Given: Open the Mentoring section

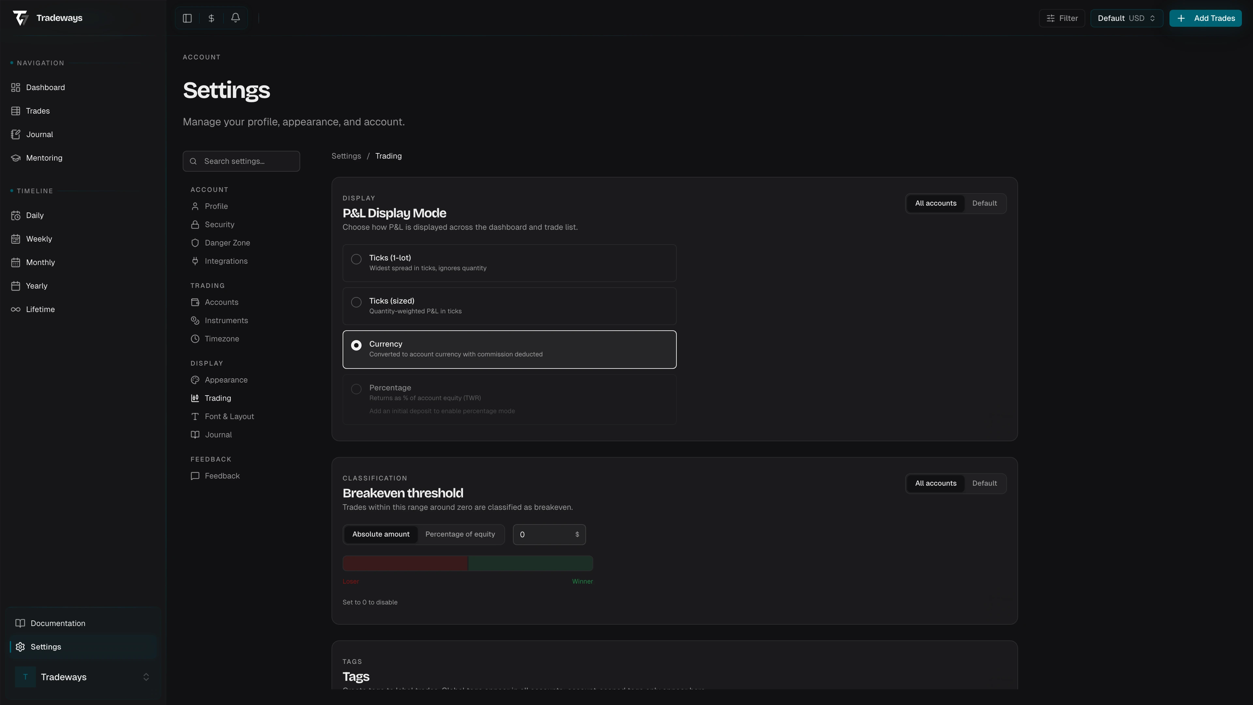Looking at the screenshot, I should tap(44, 158).
